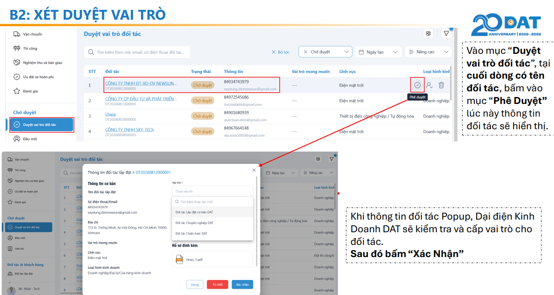Open CÔNG TY CP ĐẦU TƯ VÀ PHÁT TRIỂN link
This screenshot has width=554, height=295.
point(141,99)
